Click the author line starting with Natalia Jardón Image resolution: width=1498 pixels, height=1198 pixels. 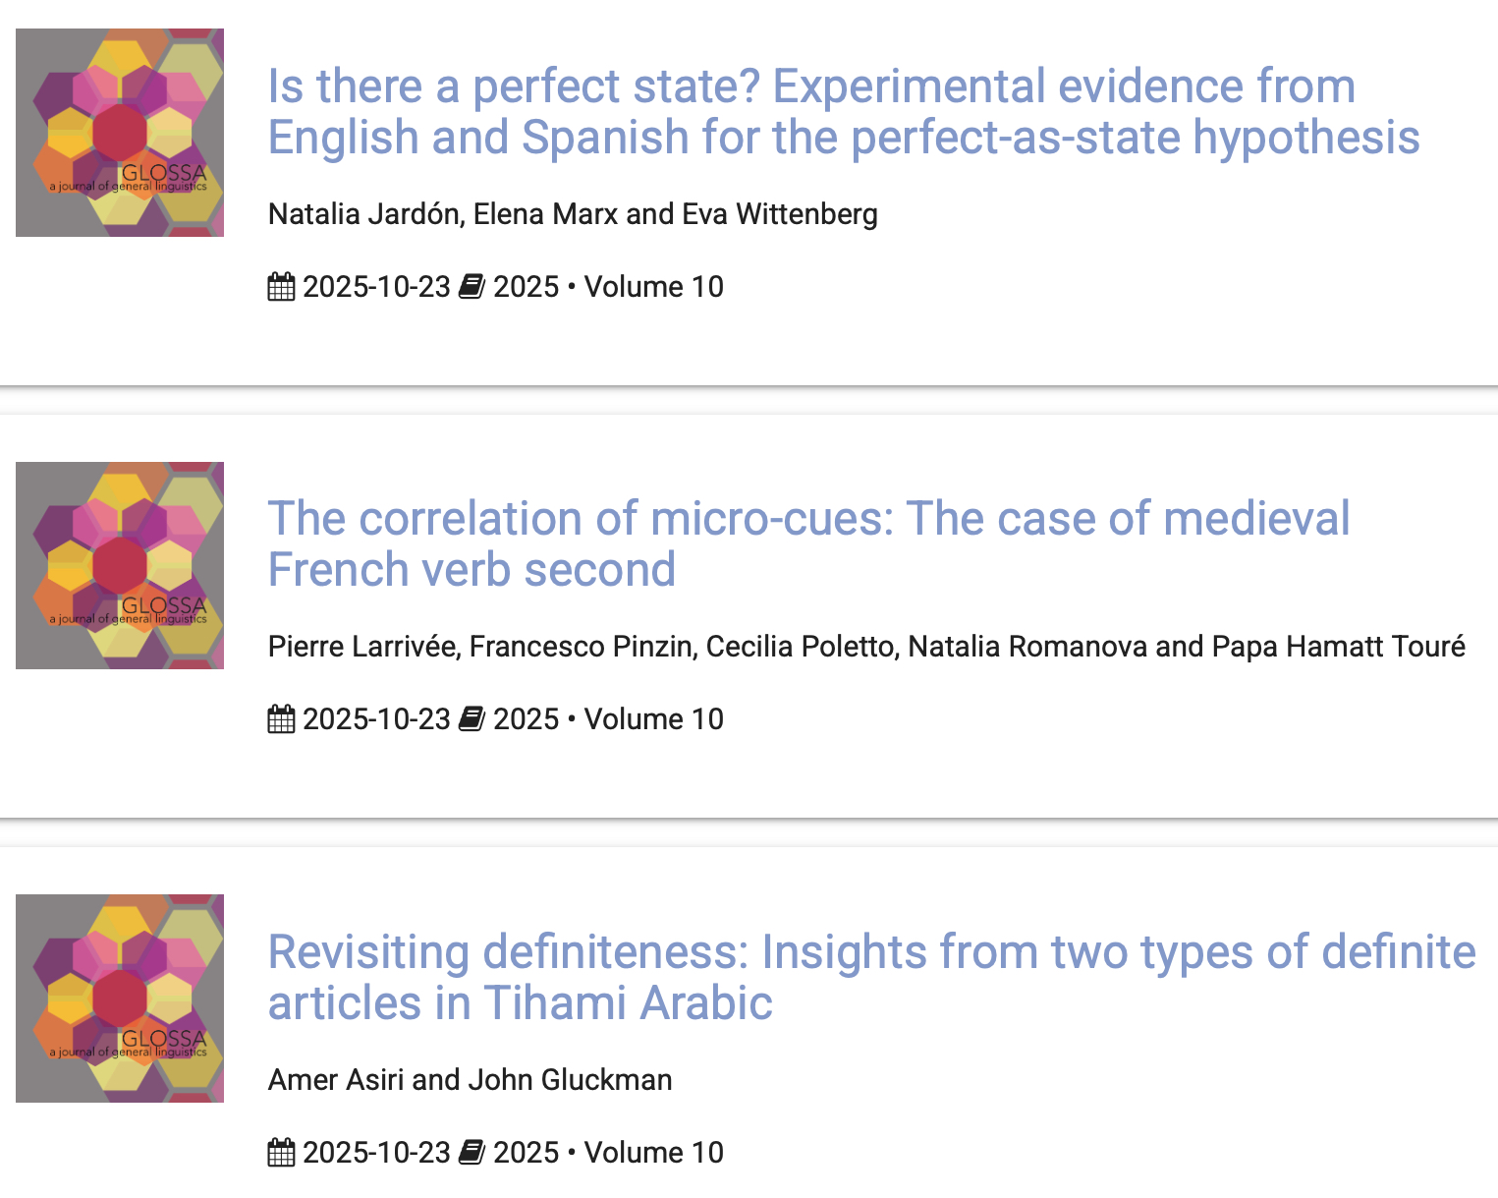coord(573,214)
